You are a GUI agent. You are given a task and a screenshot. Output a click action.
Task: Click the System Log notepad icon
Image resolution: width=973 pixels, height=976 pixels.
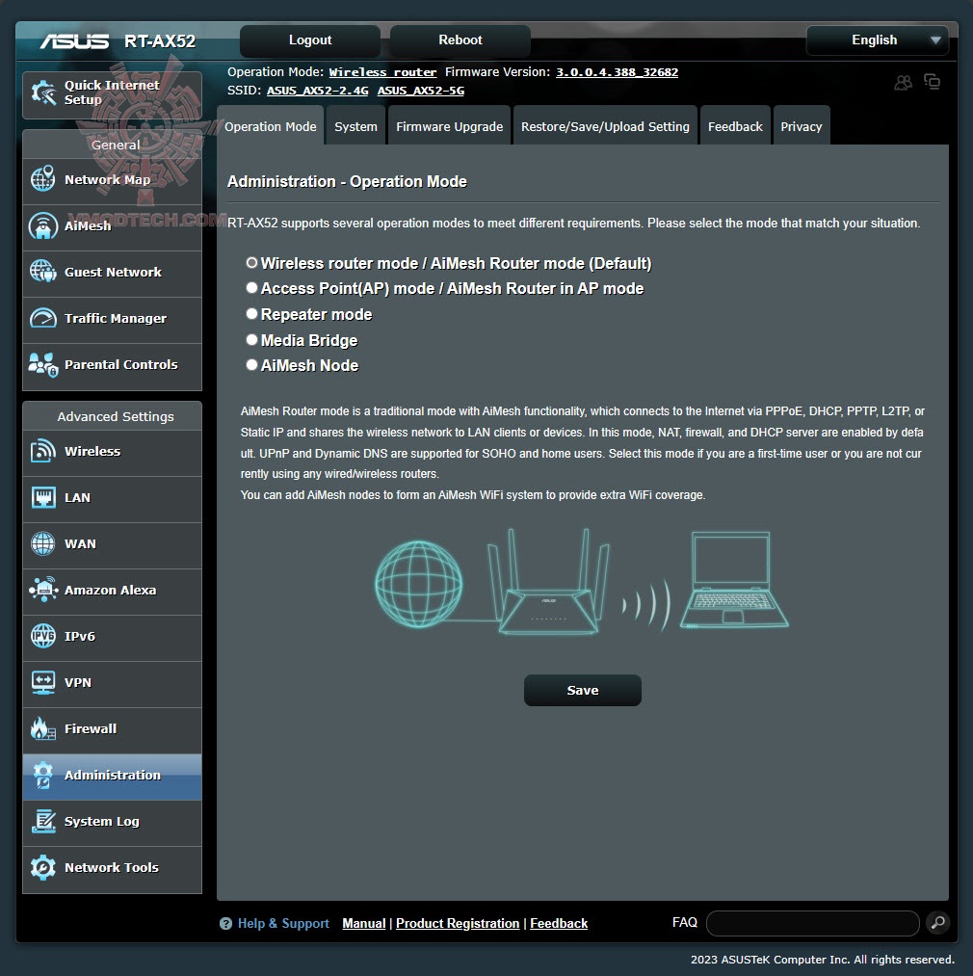(43, 821)
